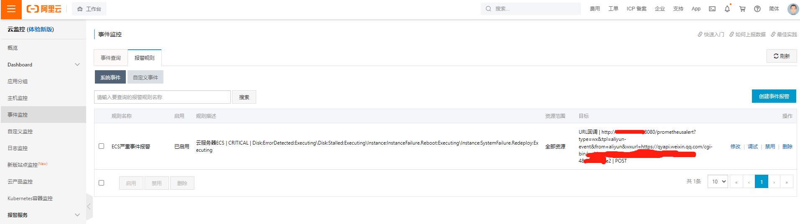Click the 体验新版 link in sidebar title
The image size is (800, 224).
click(40, 29)
